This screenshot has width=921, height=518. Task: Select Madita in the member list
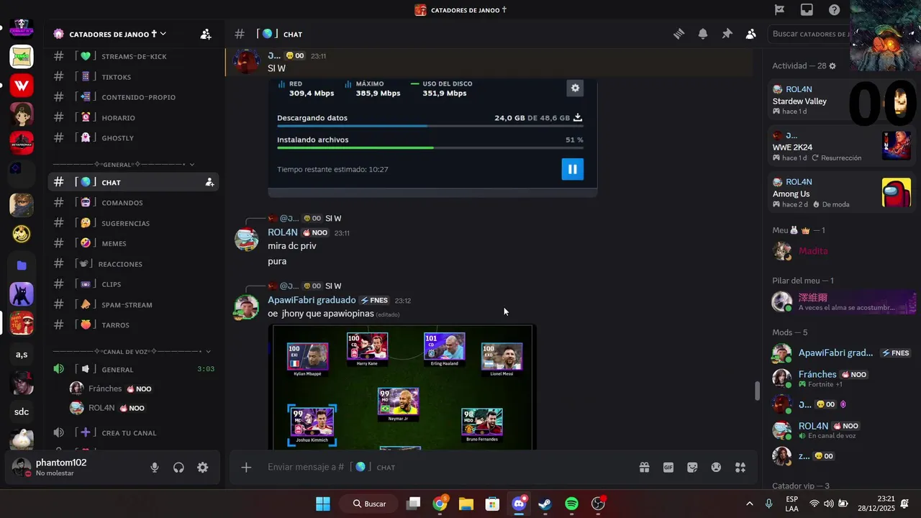(x=841, y=250)
